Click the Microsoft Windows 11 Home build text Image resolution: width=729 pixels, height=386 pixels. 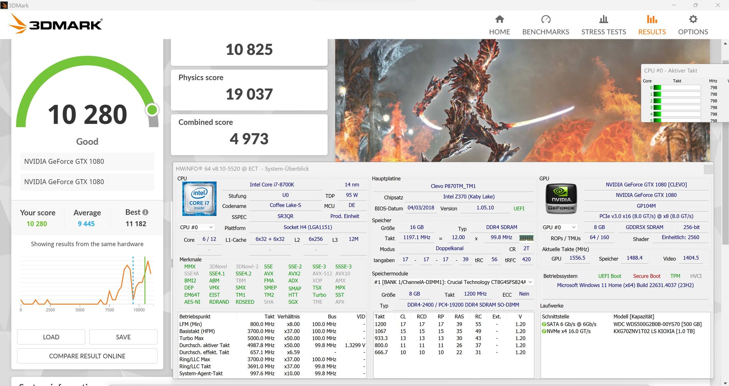point(625,285)
